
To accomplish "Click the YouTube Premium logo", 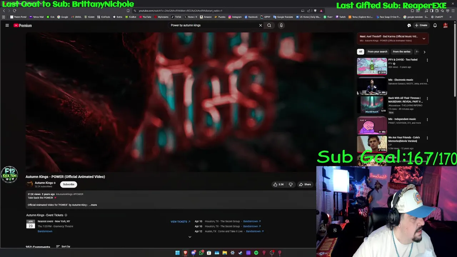I will [x=22, y=25].
